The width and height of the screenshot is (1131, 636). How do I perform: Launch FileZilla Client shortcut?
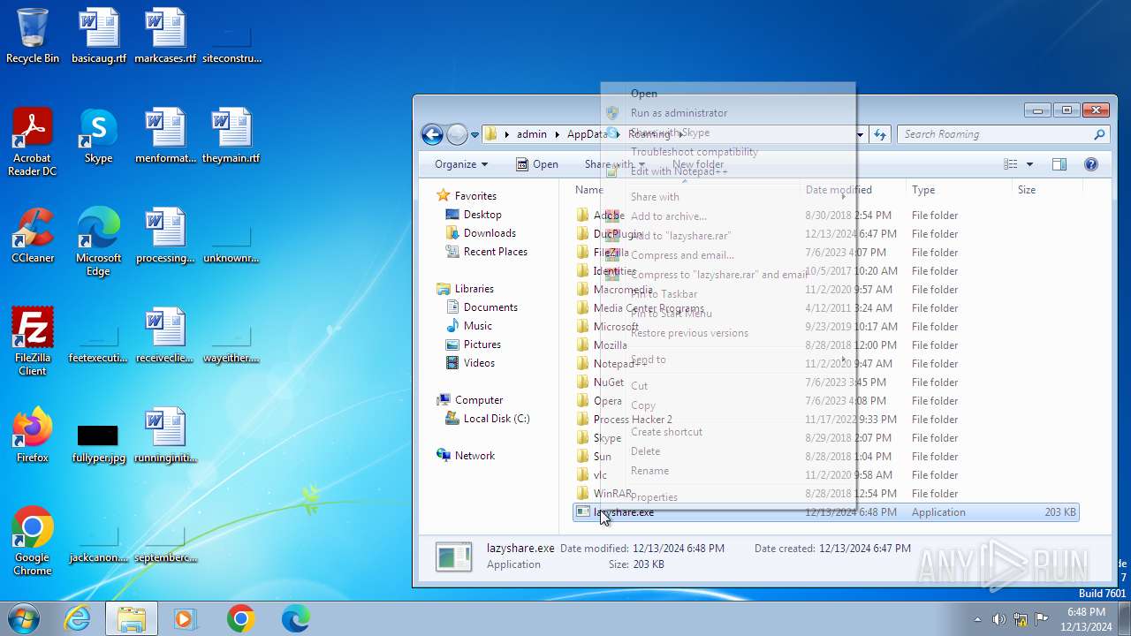click(33, 341)
